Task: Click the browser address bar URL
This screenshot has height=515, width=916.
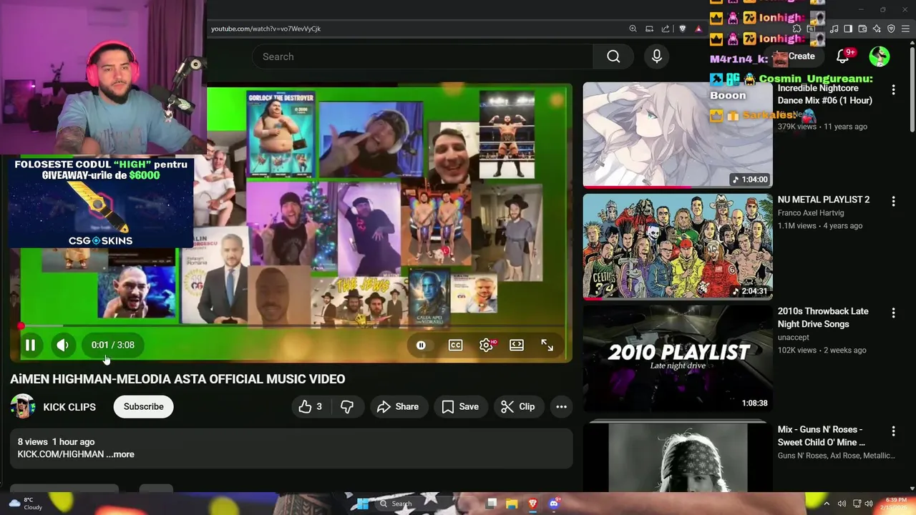Action: click(x=265, y=29)
